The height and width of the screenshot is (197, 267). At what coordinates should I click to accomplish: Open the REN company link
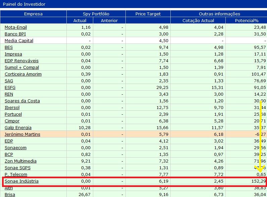pos(9,94)
